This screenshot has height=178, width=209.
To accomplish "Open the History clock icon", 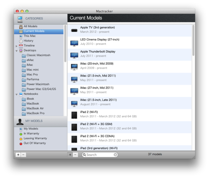I will point(21,41).
